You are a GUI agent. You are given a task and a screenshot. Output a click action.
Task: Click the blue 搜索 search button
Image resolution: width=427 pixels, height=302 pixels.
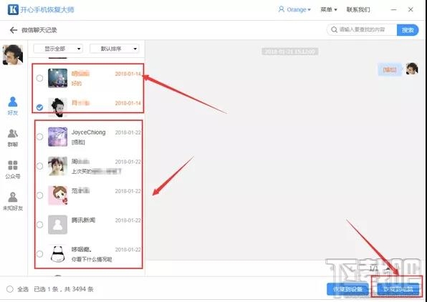pos(408,30)
